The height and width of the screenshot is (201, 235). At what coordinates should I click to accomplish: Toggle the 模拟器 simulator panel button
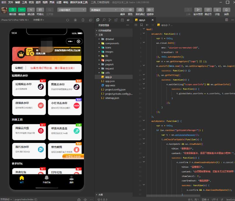coord(13,10)
